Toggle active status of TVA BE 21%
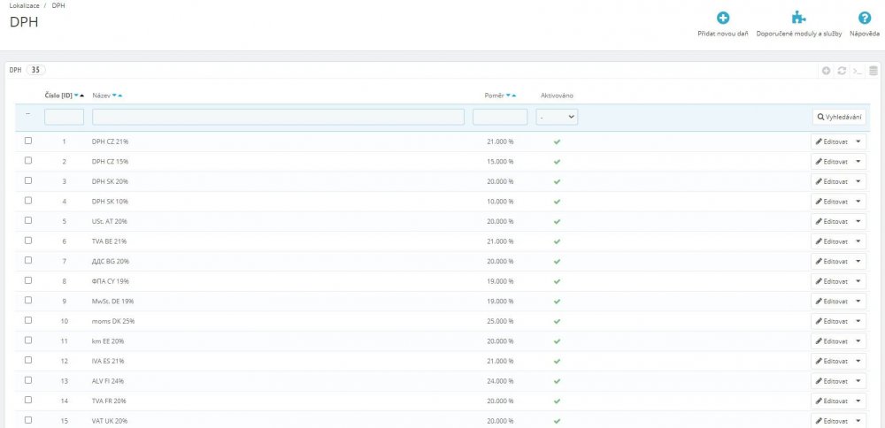This screenshot has height=428, width=885. pyautogui.click(x=557, y=241)
